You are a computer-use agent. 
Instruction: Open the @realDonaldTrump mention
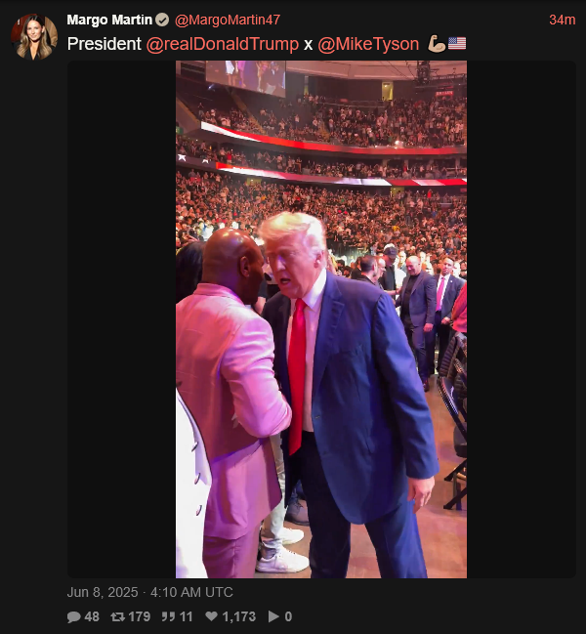[x=223, y=44]
